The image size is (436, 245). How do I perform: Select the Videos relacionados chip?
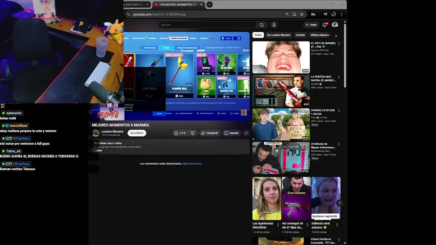click(x=320, y=35)
